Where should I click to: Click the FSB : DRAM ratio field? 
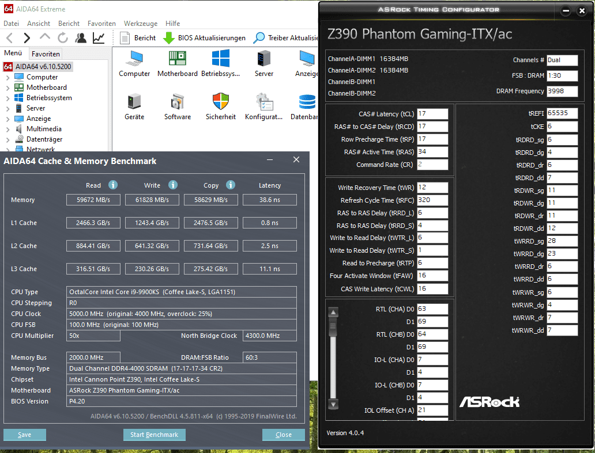562,75
